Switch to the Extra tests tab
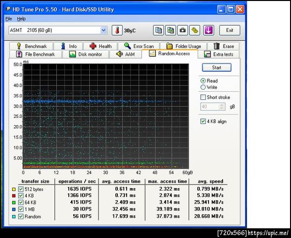Screen dimensions: 291x238 pos(219,54)
